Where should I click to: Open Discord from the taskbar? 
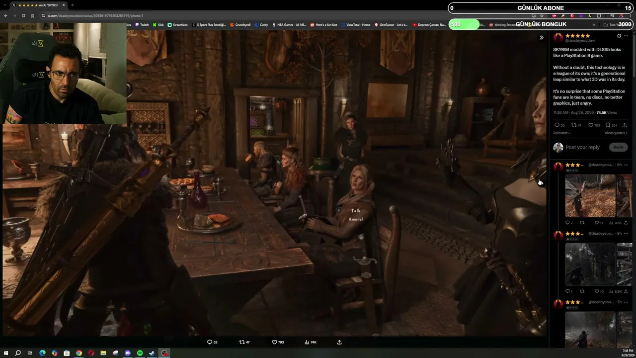[x=128, y=353]
